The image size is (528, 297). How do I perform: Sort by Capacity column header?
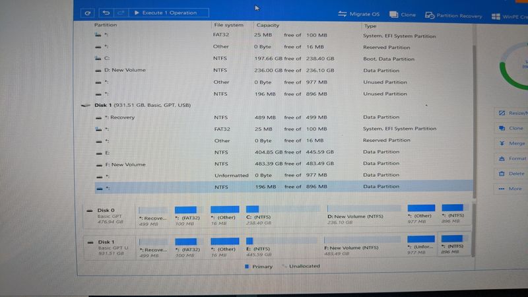point(268,25)
